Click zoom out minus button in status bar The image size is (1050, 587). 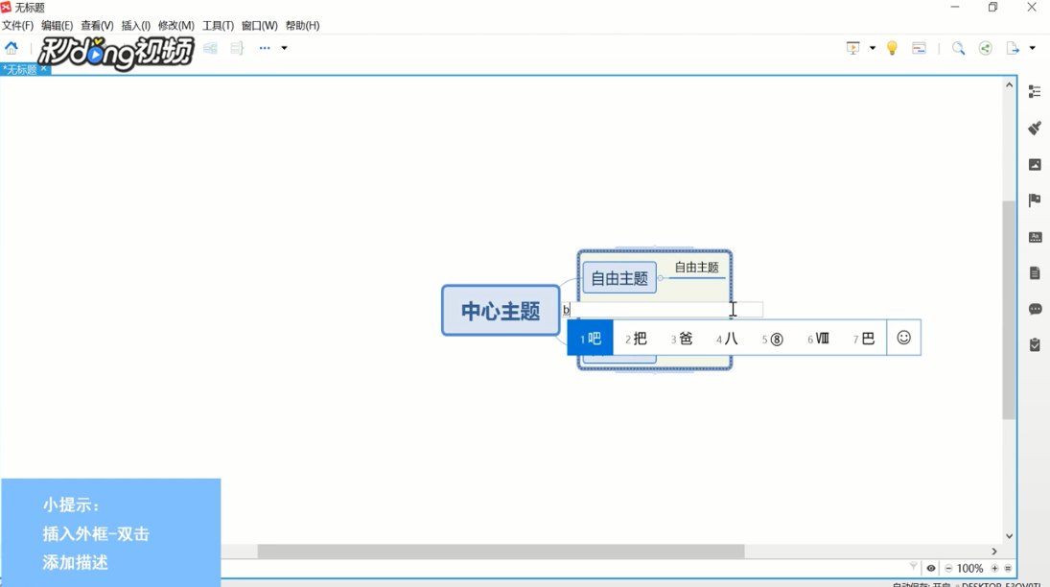click(948, 568)
